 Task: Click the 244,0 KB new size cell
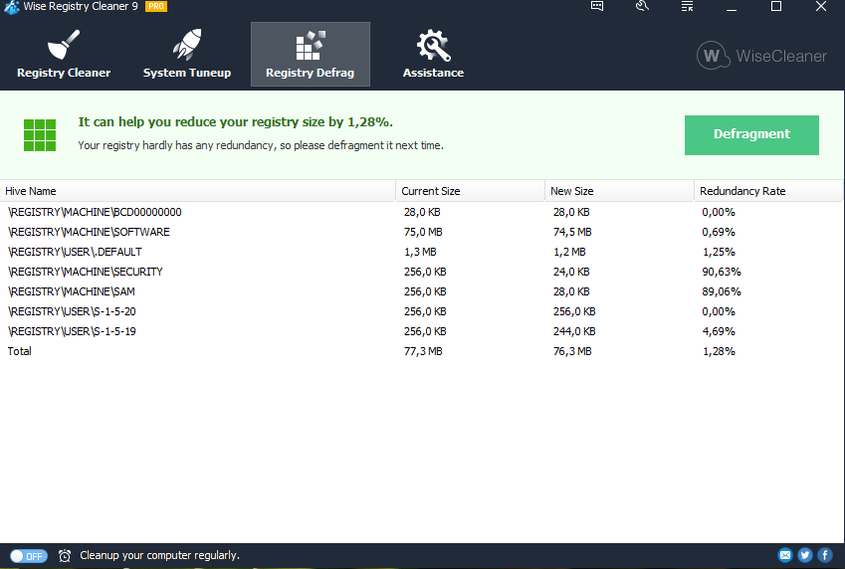[574, 332]
